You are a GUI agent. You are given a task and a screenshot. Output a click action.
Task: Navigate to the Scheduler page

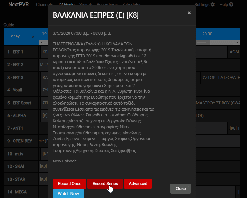point(131,4)
